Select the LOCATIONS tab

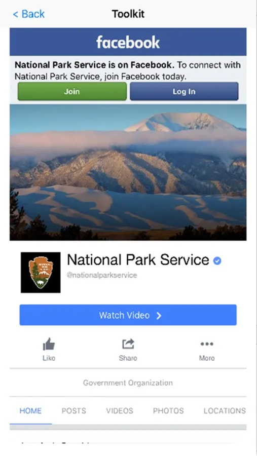225,411
